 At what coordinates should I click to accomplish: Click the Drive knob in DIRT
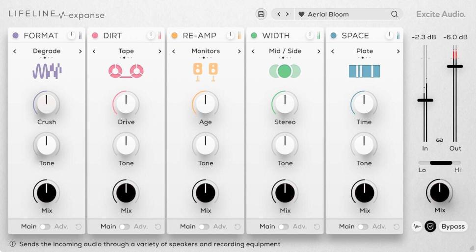point(126,103)
